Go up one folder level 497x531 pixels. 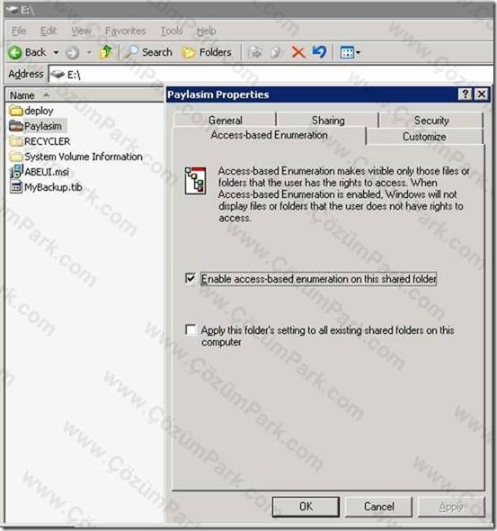point(106,52)
